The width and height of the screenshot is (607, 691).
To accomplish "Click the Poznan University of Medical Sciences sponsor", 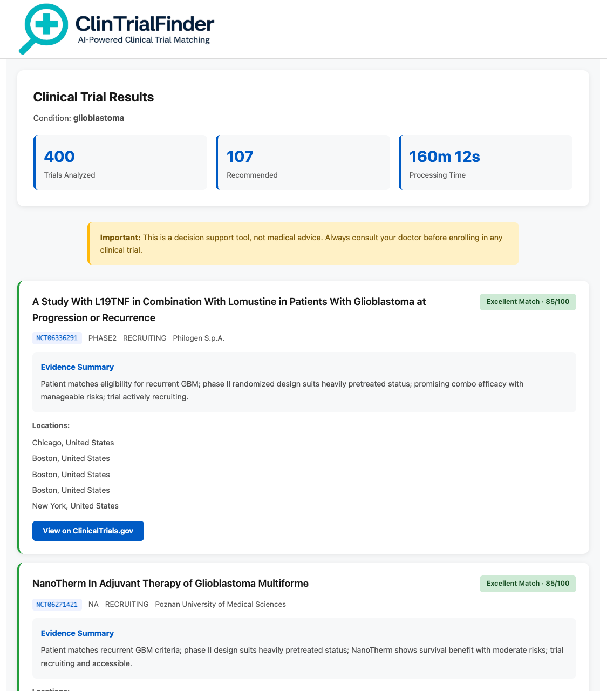I will 220,604.
